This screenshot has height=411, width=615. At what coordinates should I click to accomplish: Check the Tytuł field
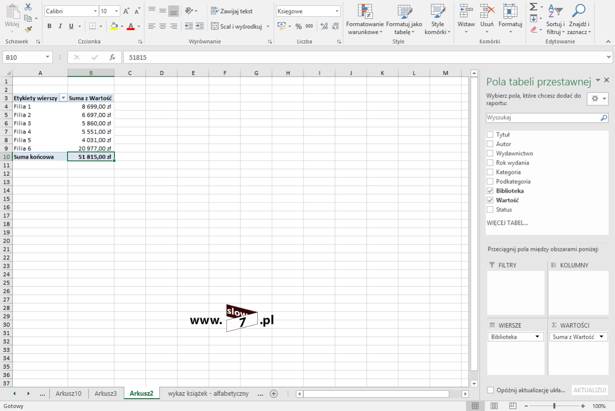(x=490, y=135)
